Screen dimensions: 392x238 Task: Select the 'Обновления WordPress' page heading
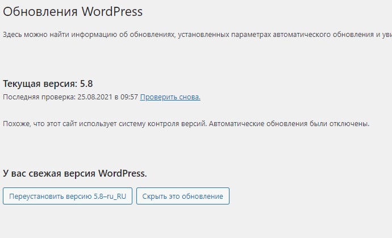coord(73,11)
